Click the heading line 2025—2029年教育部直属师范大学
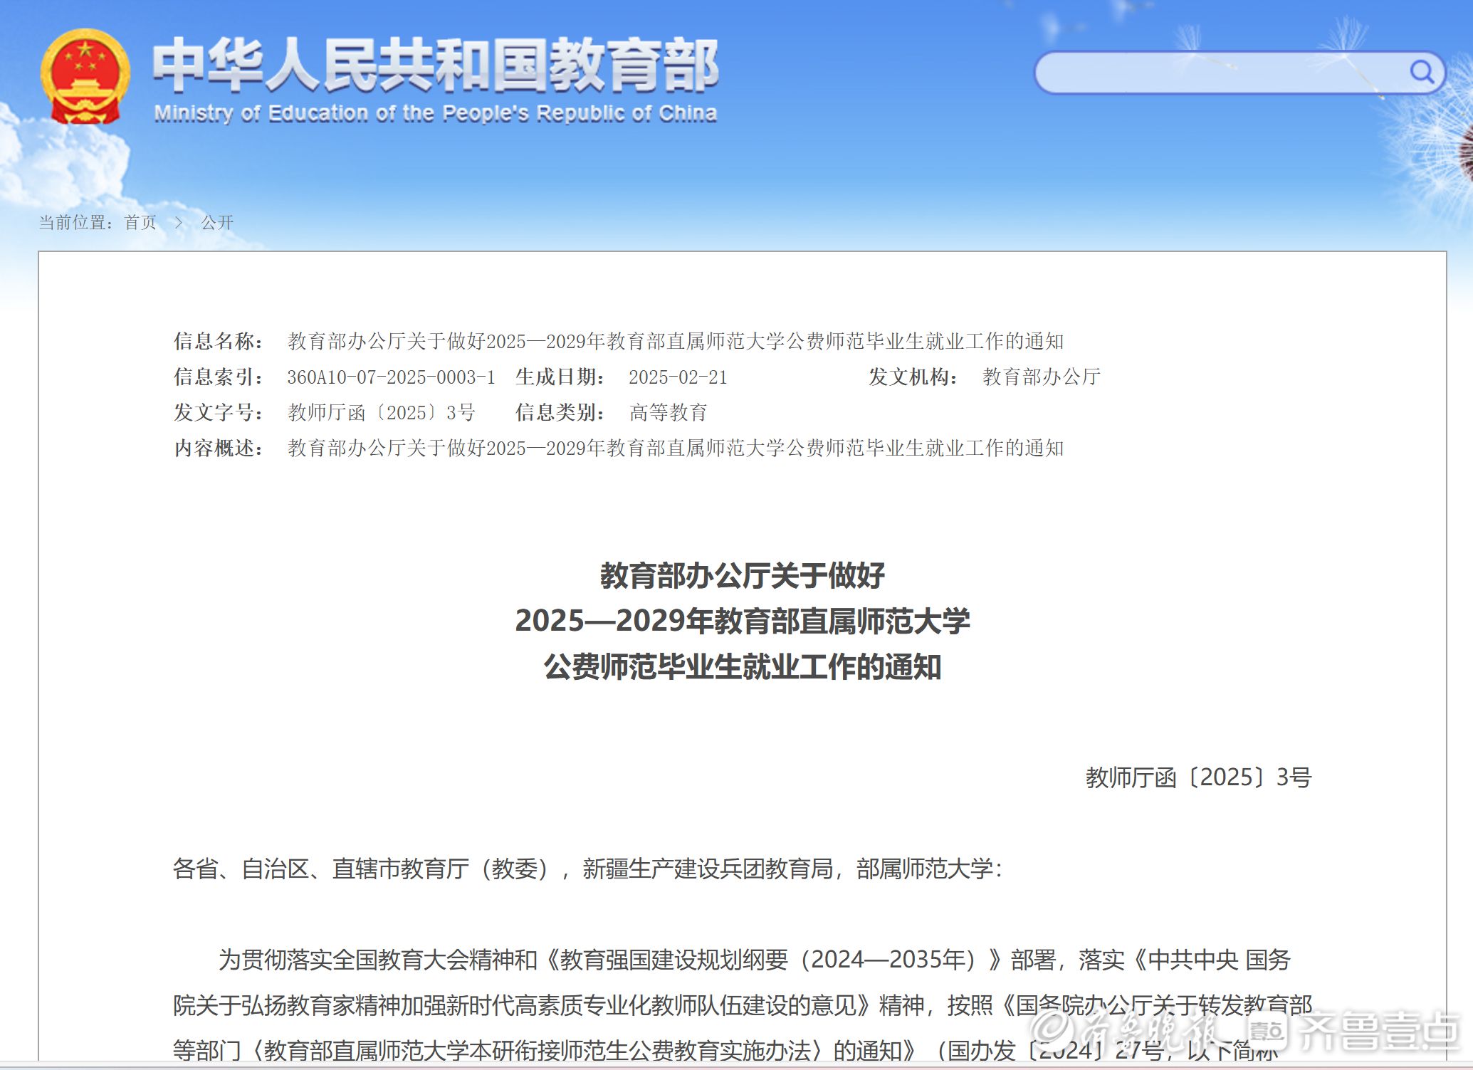Image resolution: width=1473 pixels, height=1070 pixels. tap(742, 621)
